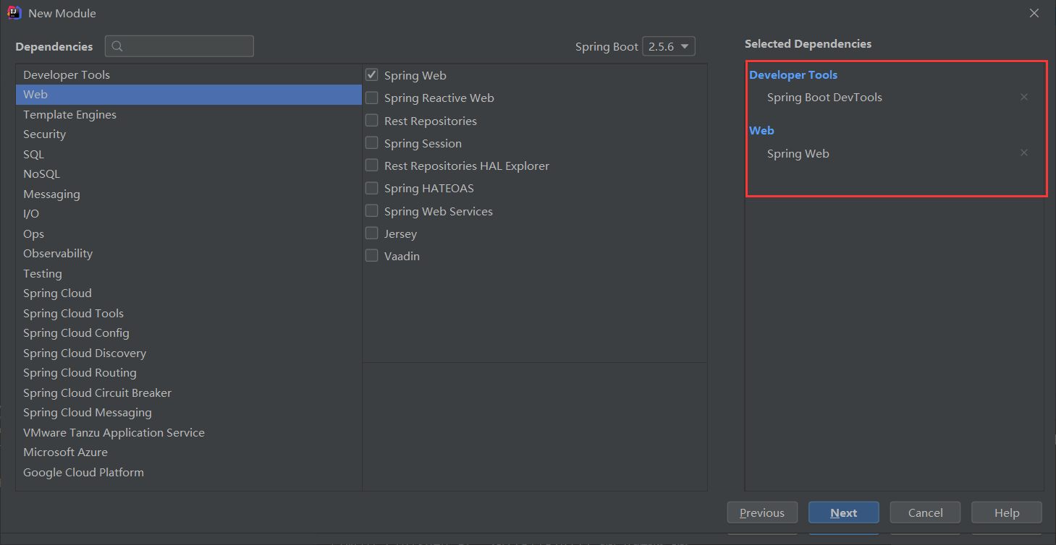
Task: Select Spring Cloud Circuit Breaker category
Action: point(189,392)
